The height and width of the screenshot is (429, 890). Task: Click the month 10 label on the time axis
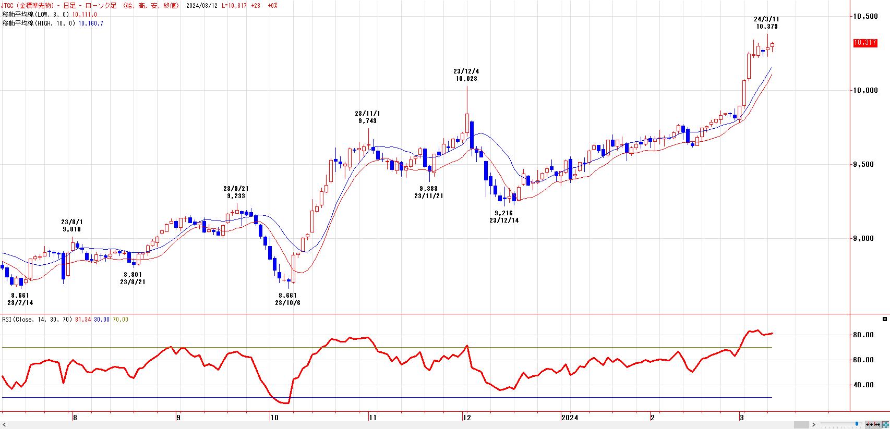point(275,418)
